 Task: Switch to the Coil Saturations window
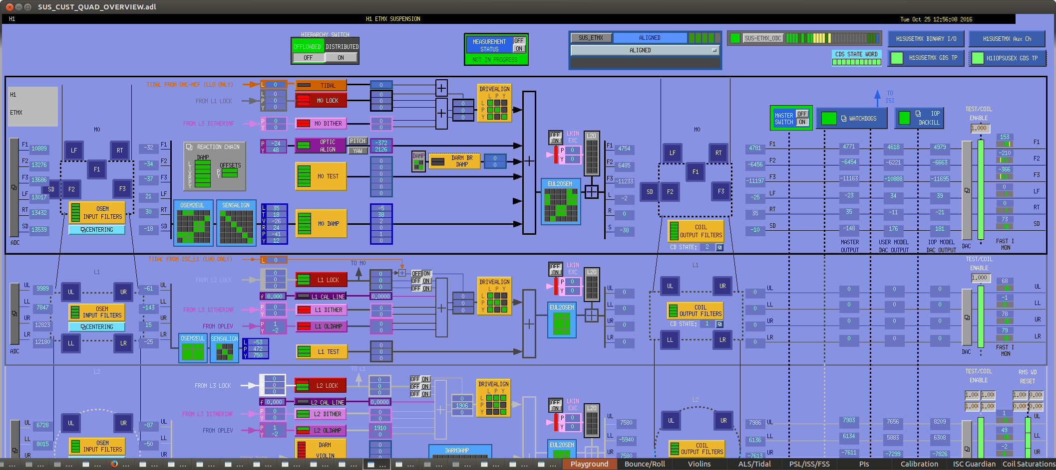1029,464
